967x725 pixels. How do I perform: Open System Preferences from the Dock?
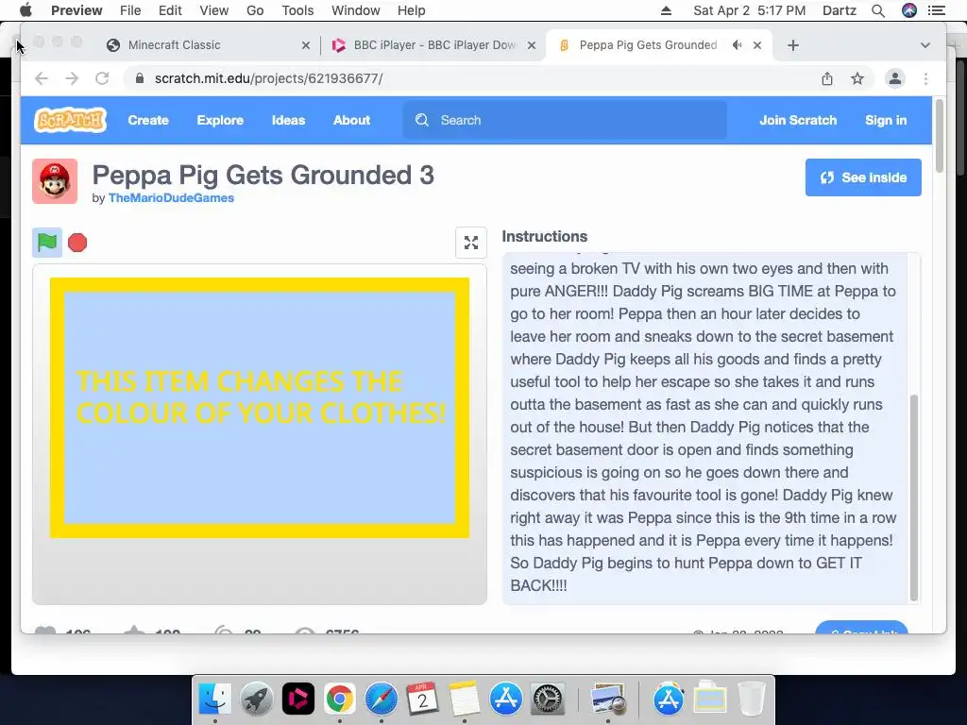click(x=548, y=700)
